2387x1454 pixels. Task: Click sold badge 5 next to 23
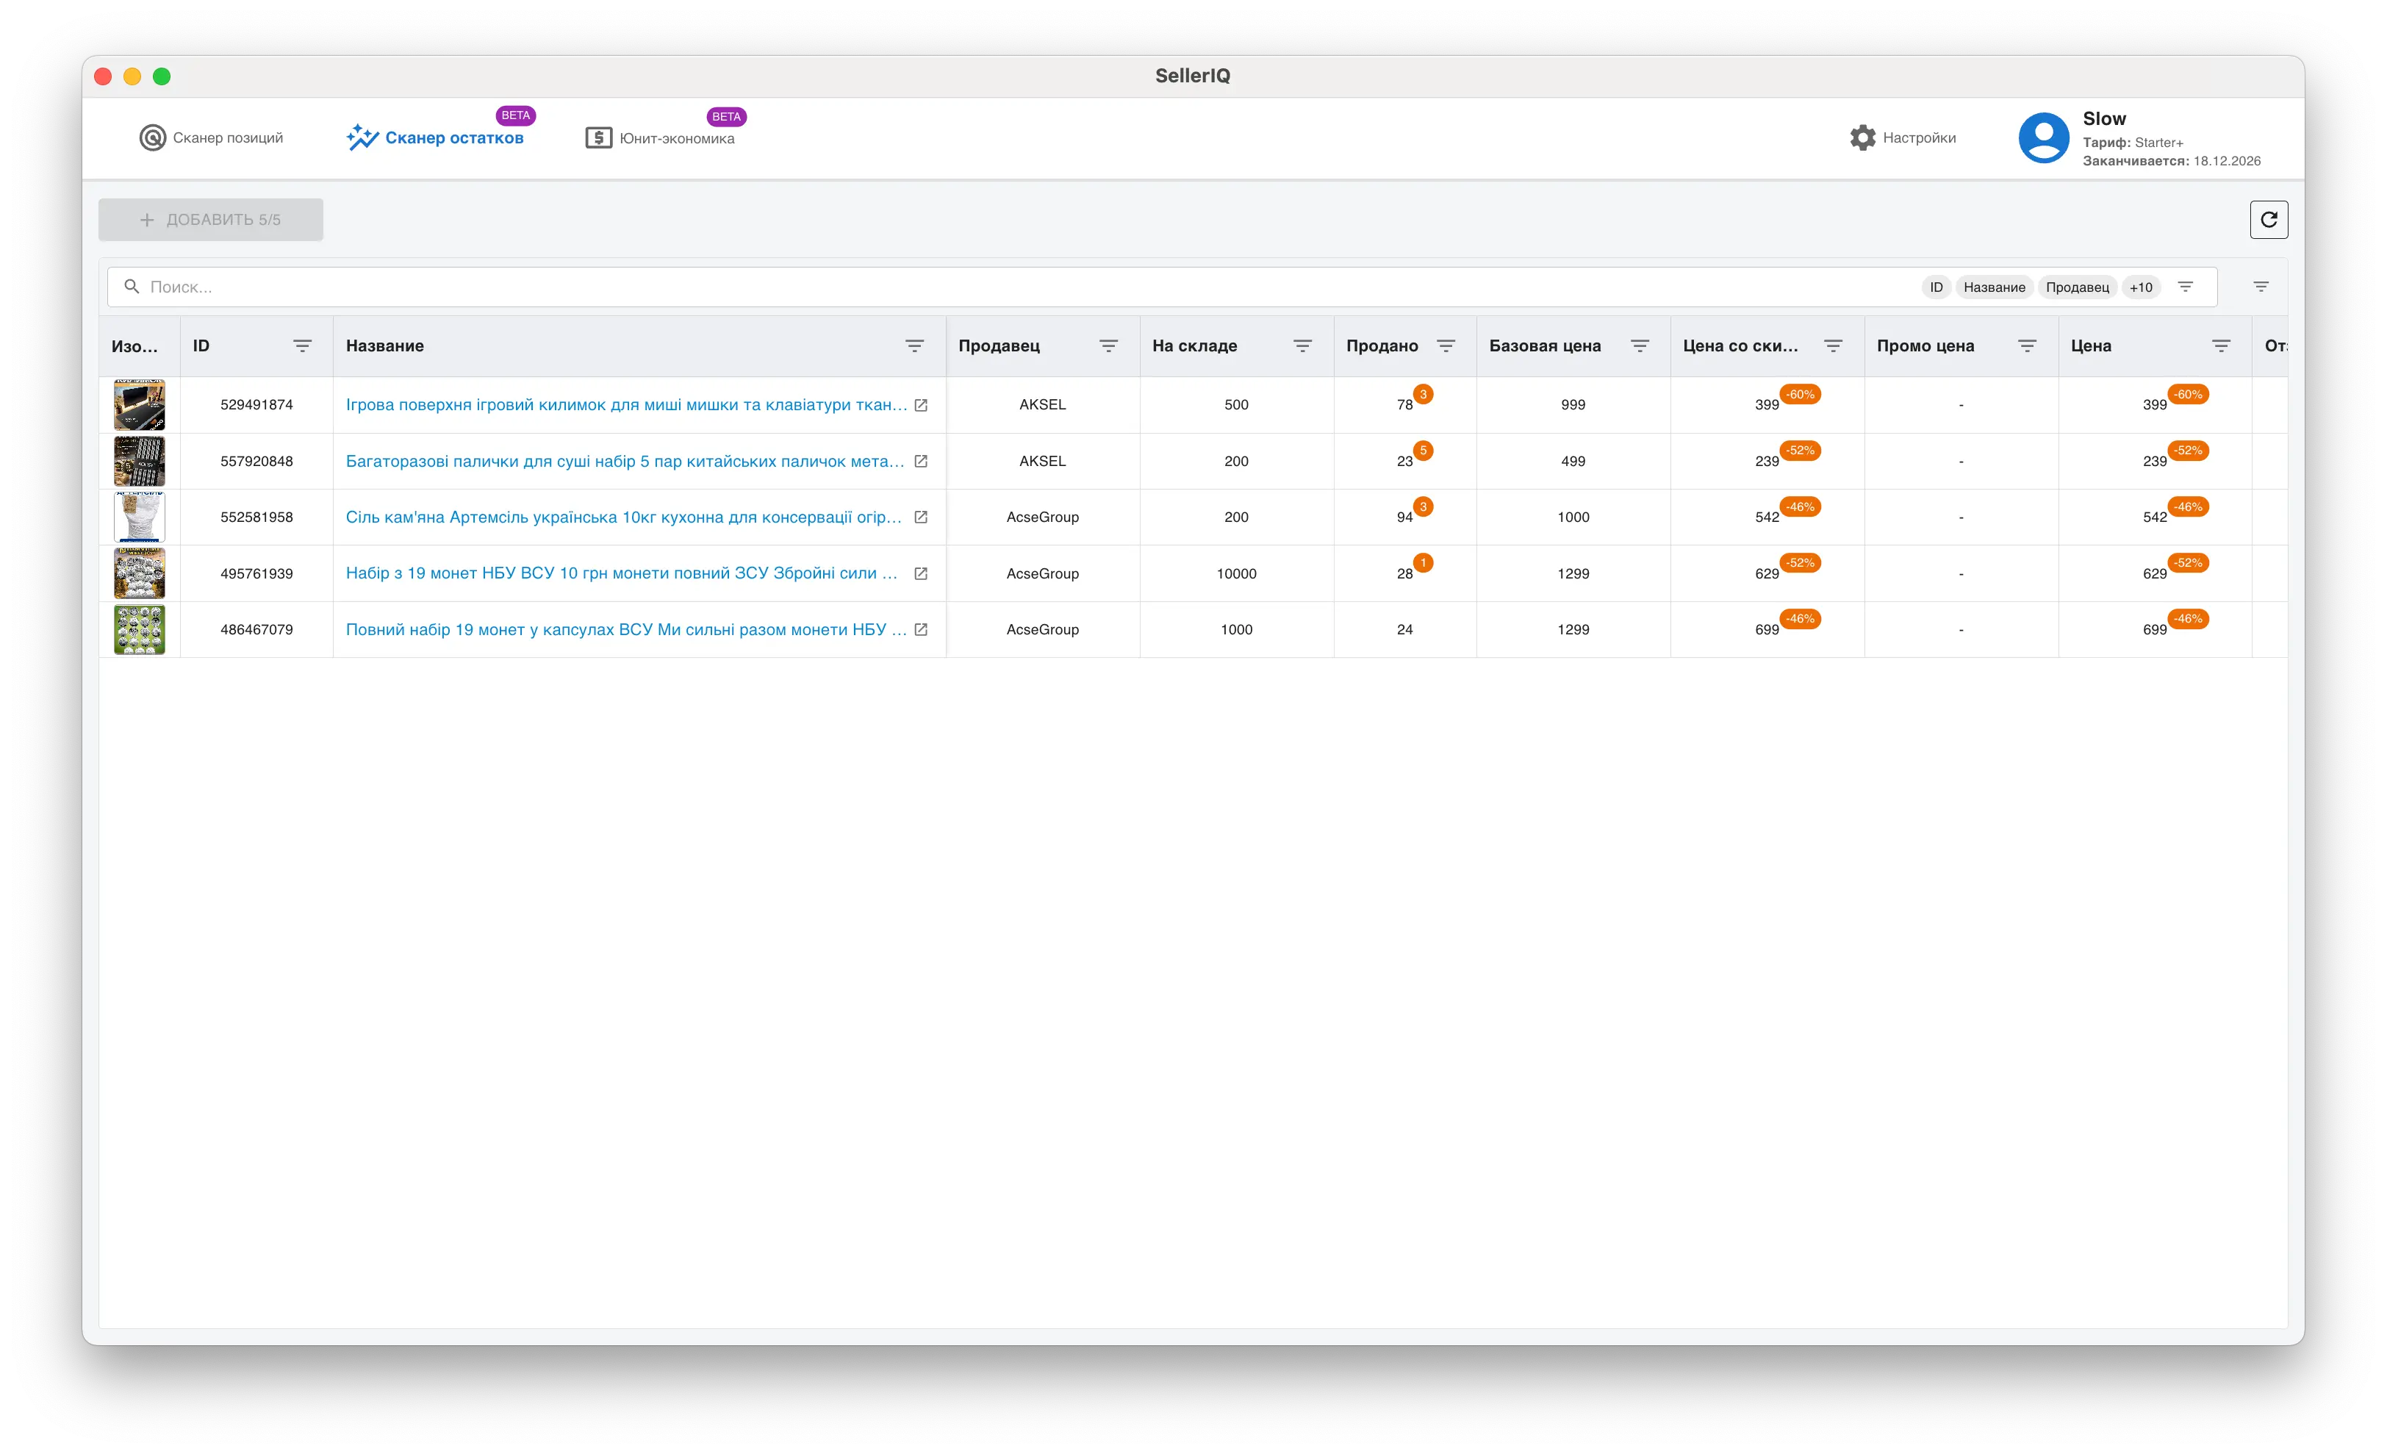1423,451
